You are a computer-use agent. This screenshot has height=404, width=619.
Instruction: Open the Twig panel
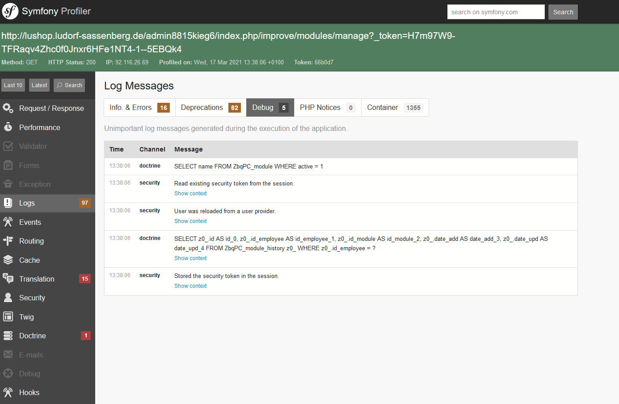click(47, 317)
